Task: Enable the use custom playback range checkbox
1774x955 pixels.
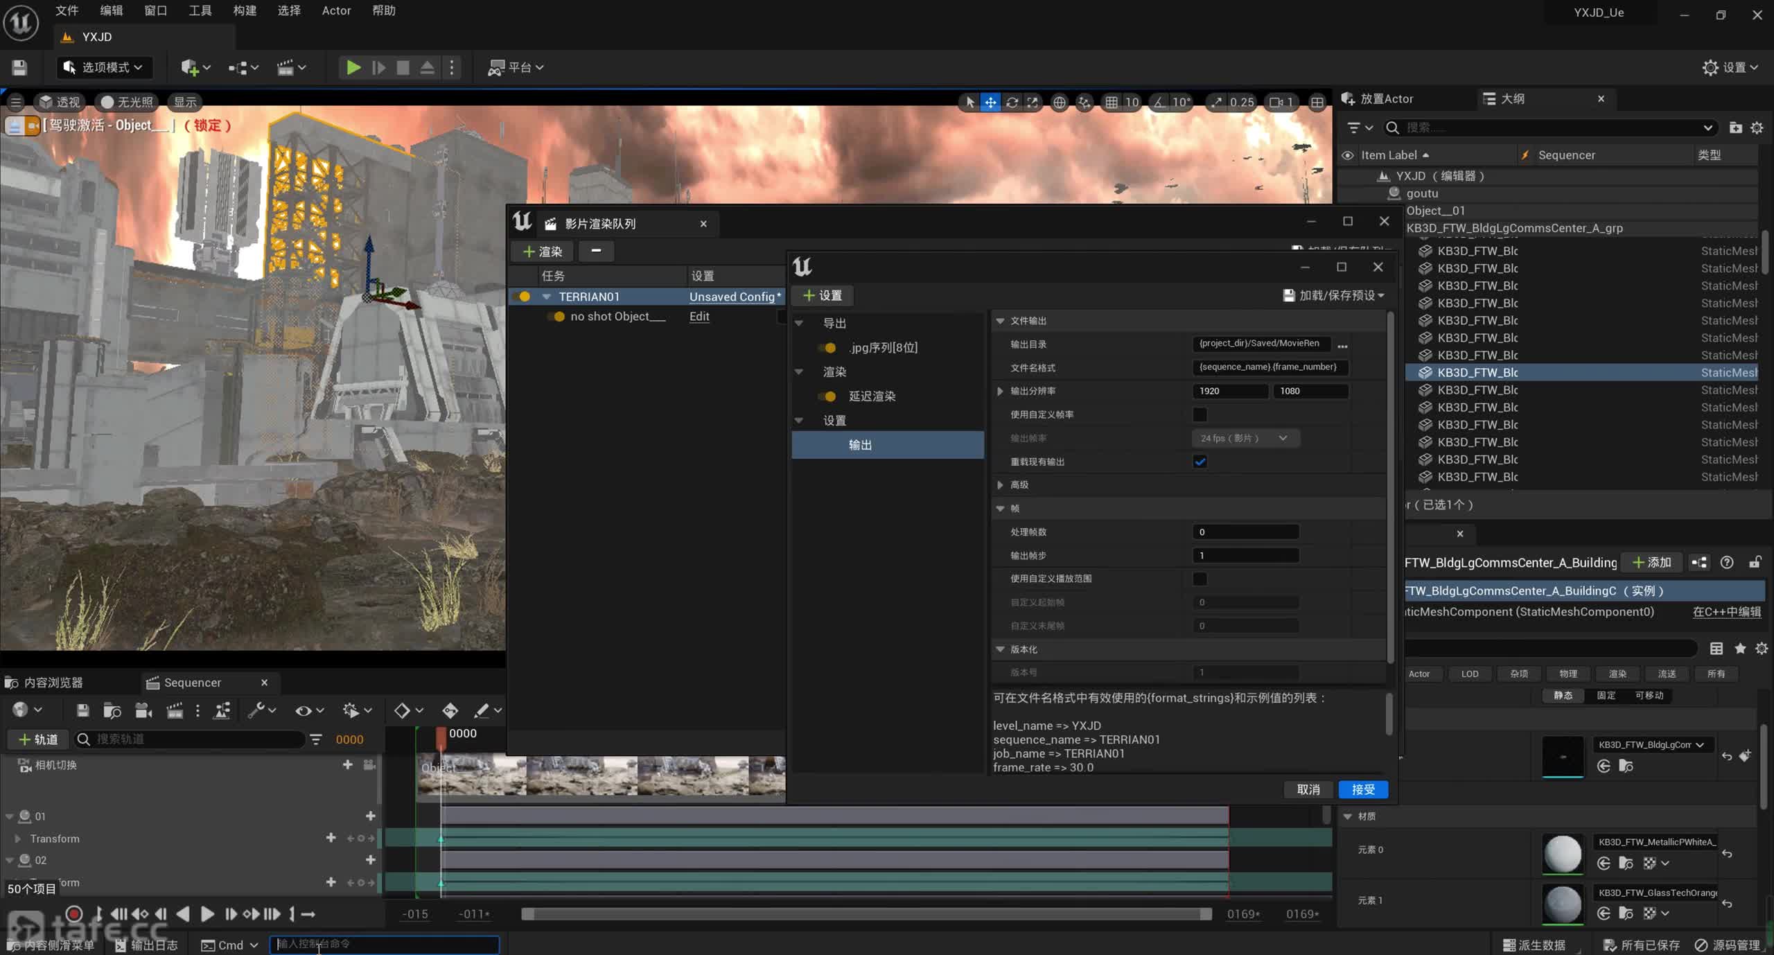Action: (x=1200, y=579)
